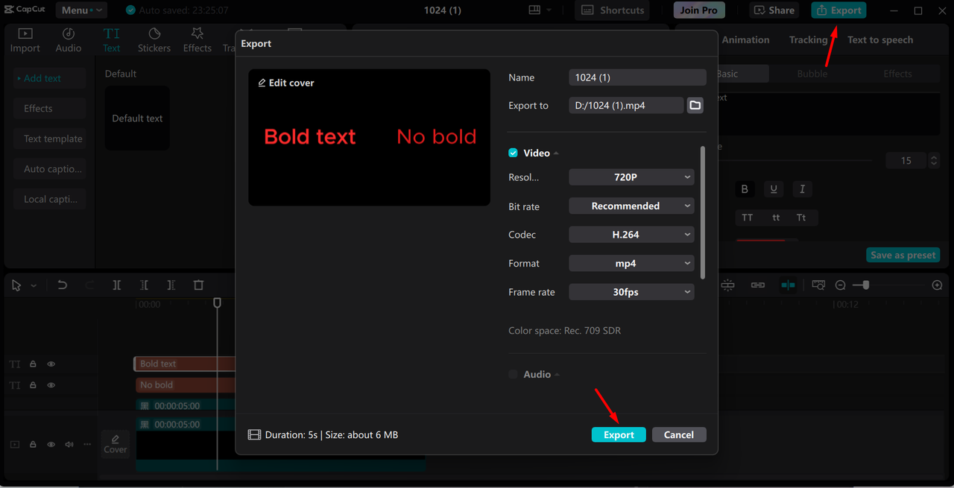This screenshot has height=488, width=954.
Task: Click the timeline Cover button
Action: pos(116,444)
